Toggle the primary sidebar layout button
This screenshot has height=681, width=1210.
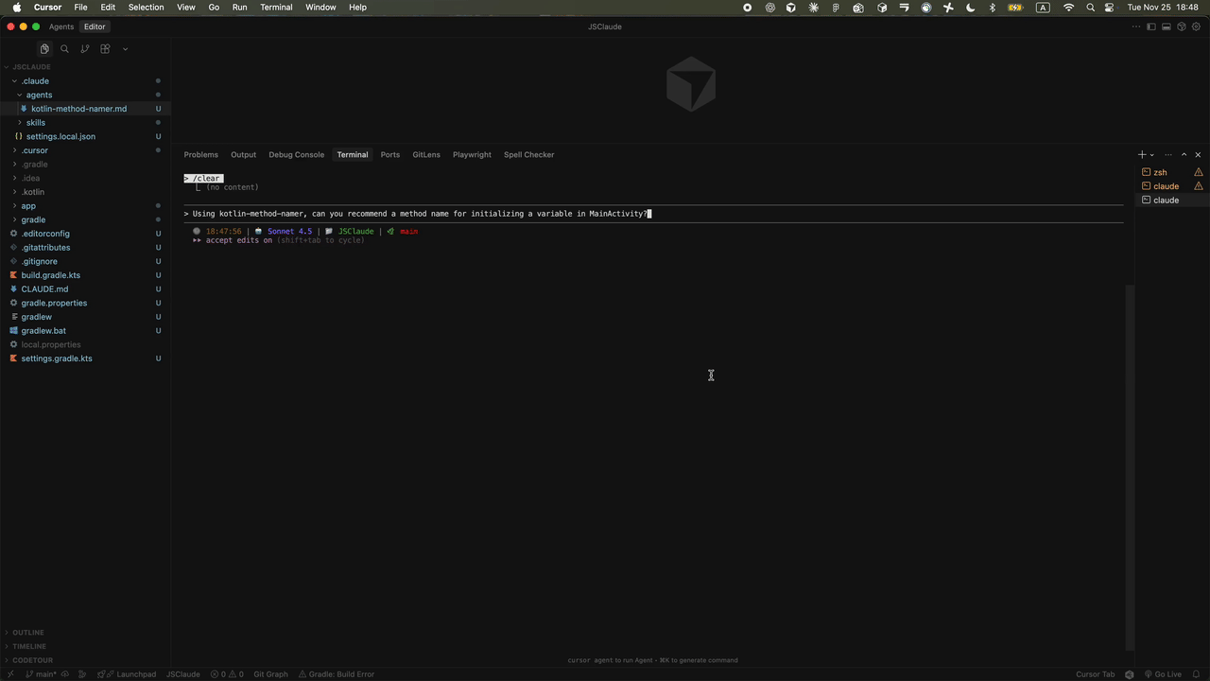tap(1151, 26)
